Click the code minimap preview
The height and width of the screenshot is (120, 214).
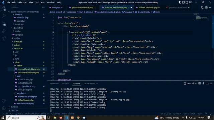(x=202, y=17)
